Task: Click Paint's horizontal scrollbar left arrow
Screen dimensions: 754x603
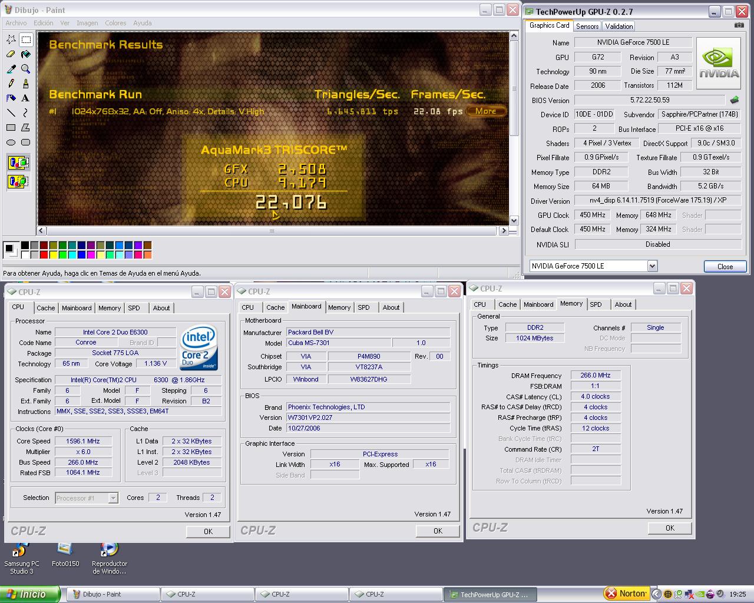Action: (x=42, y=231)
